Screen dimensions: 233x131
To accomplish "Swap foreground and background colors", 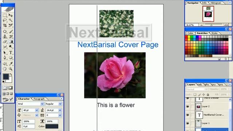I will [11, 74].
